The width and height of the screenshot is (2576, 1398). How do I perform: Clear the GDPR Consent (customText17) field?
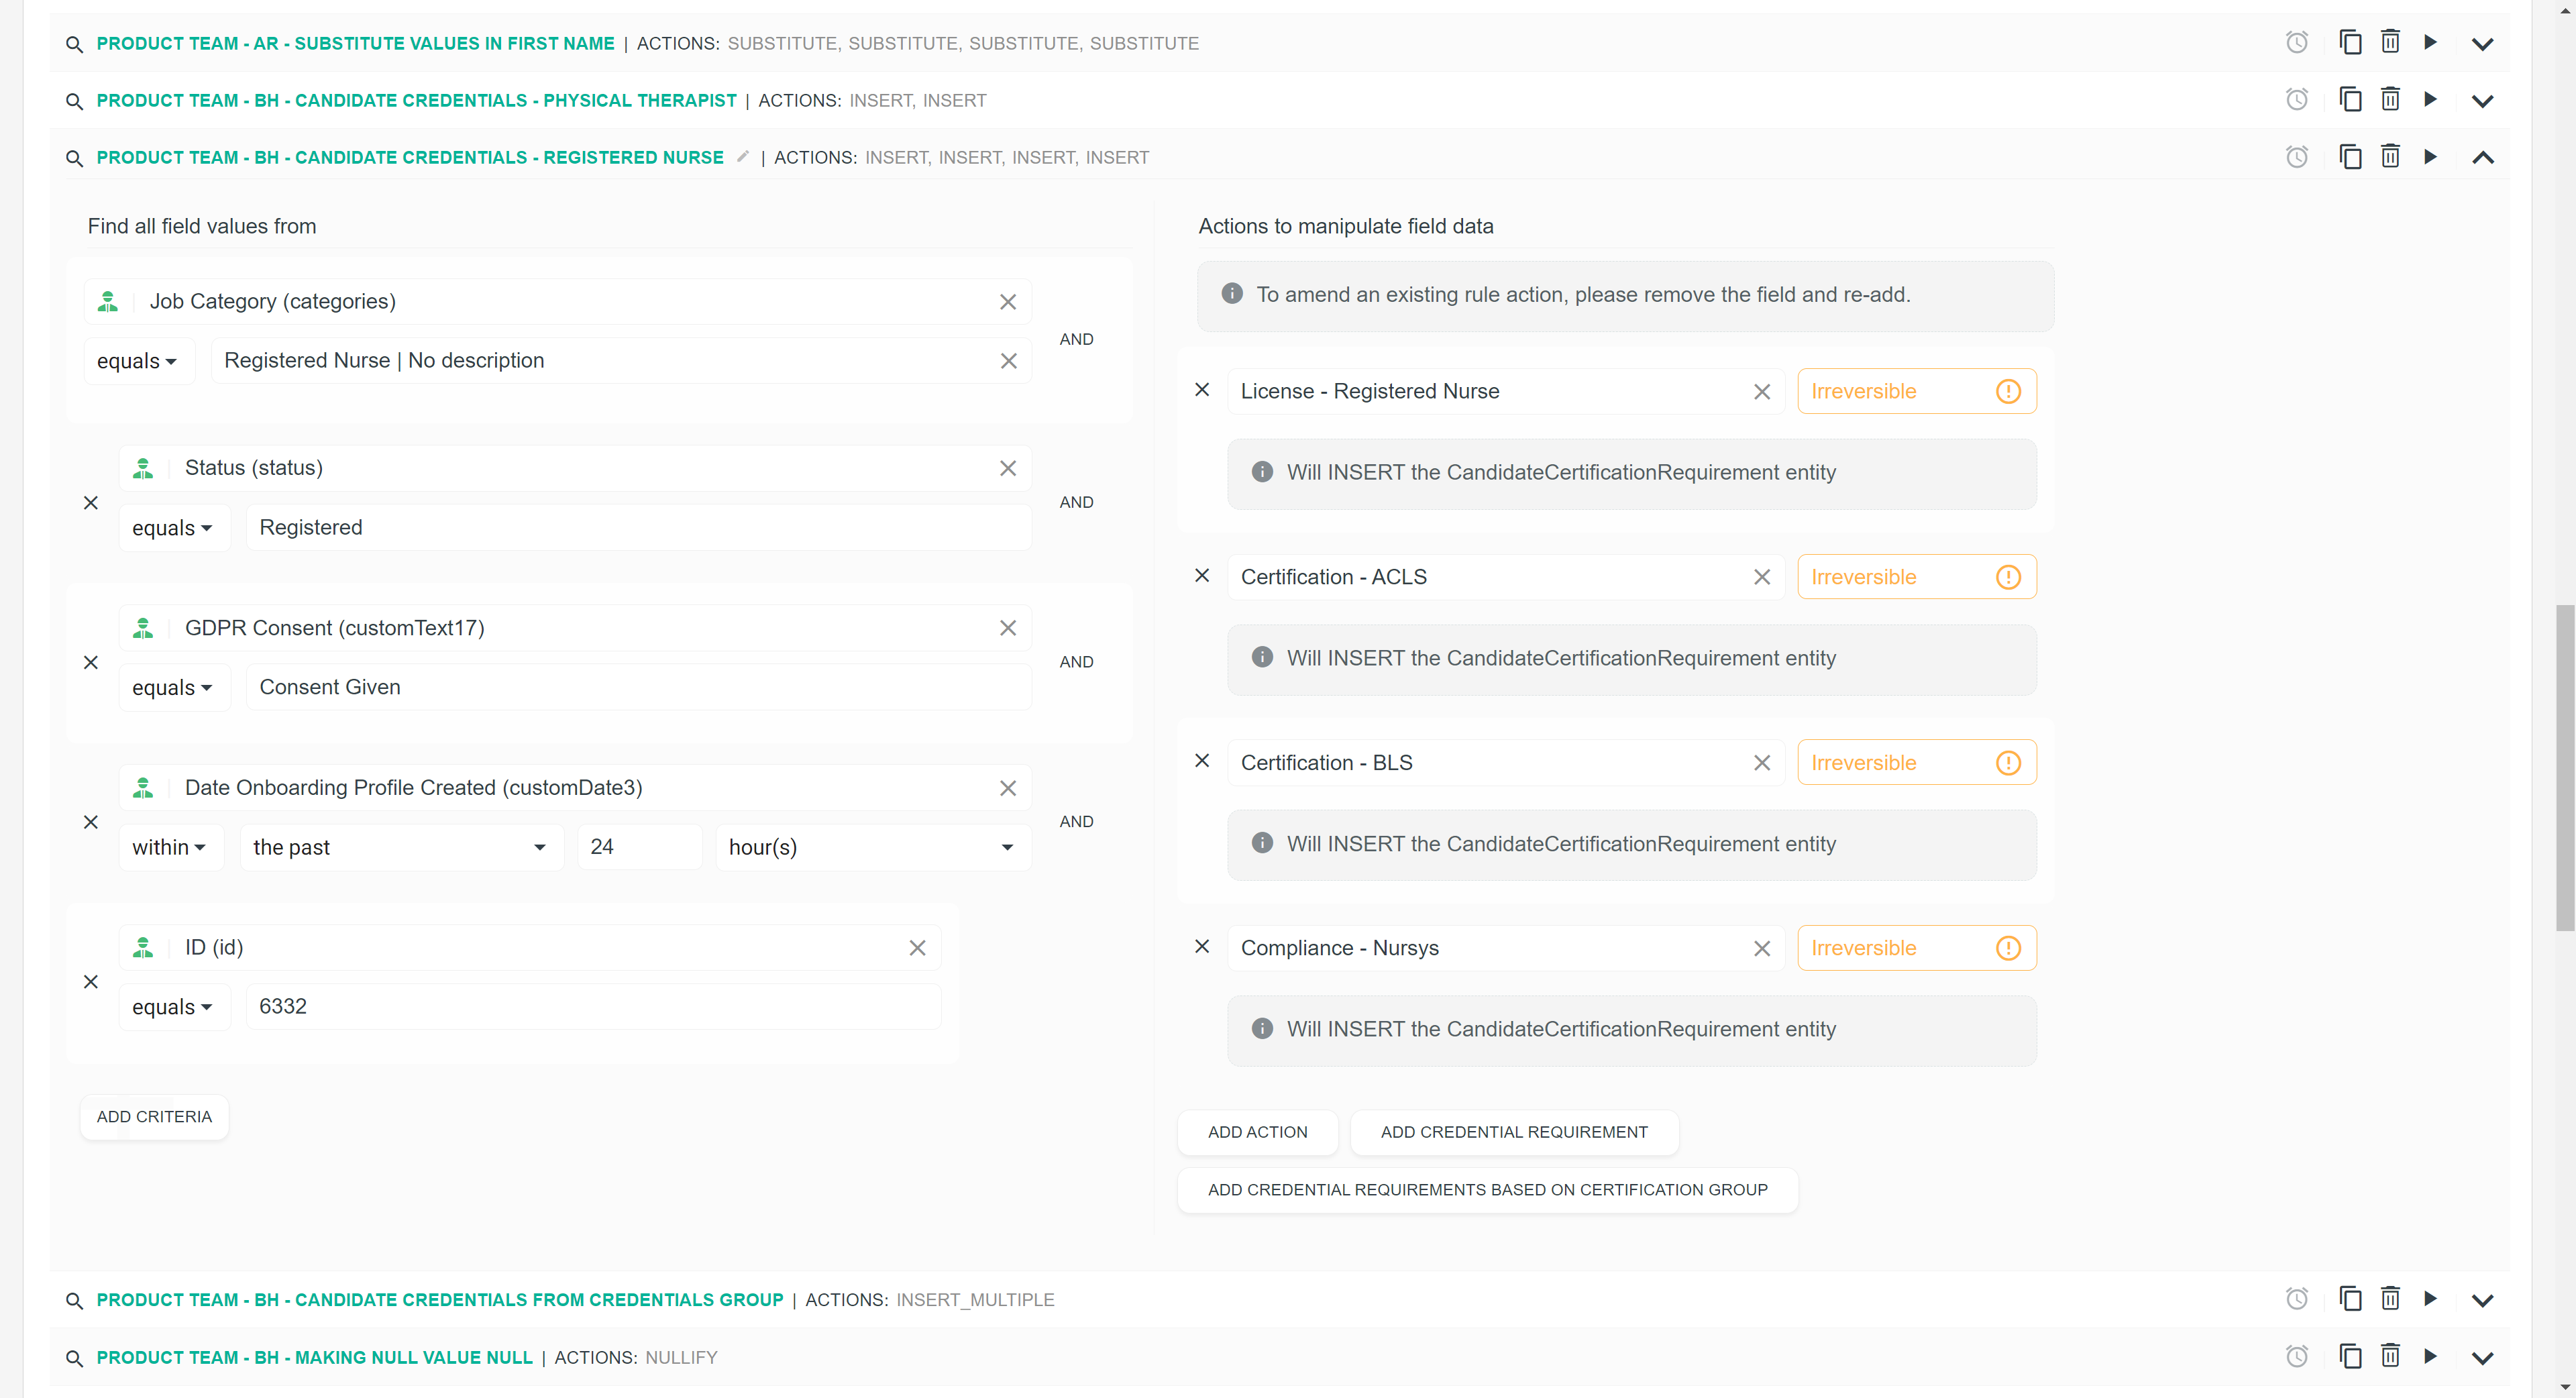click(1008, 628)
